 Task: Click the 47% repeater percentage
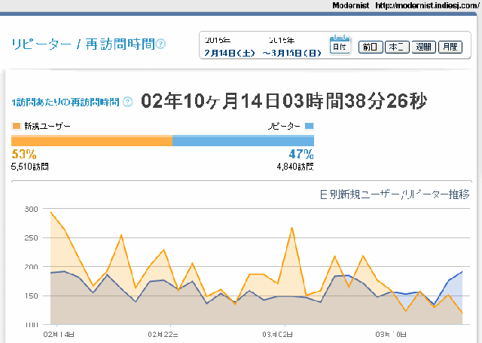301,154
